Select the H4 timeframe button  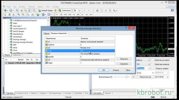click(78, 14)
